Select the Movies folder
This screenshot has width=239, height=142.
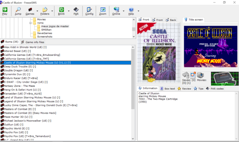pos(41,19)
